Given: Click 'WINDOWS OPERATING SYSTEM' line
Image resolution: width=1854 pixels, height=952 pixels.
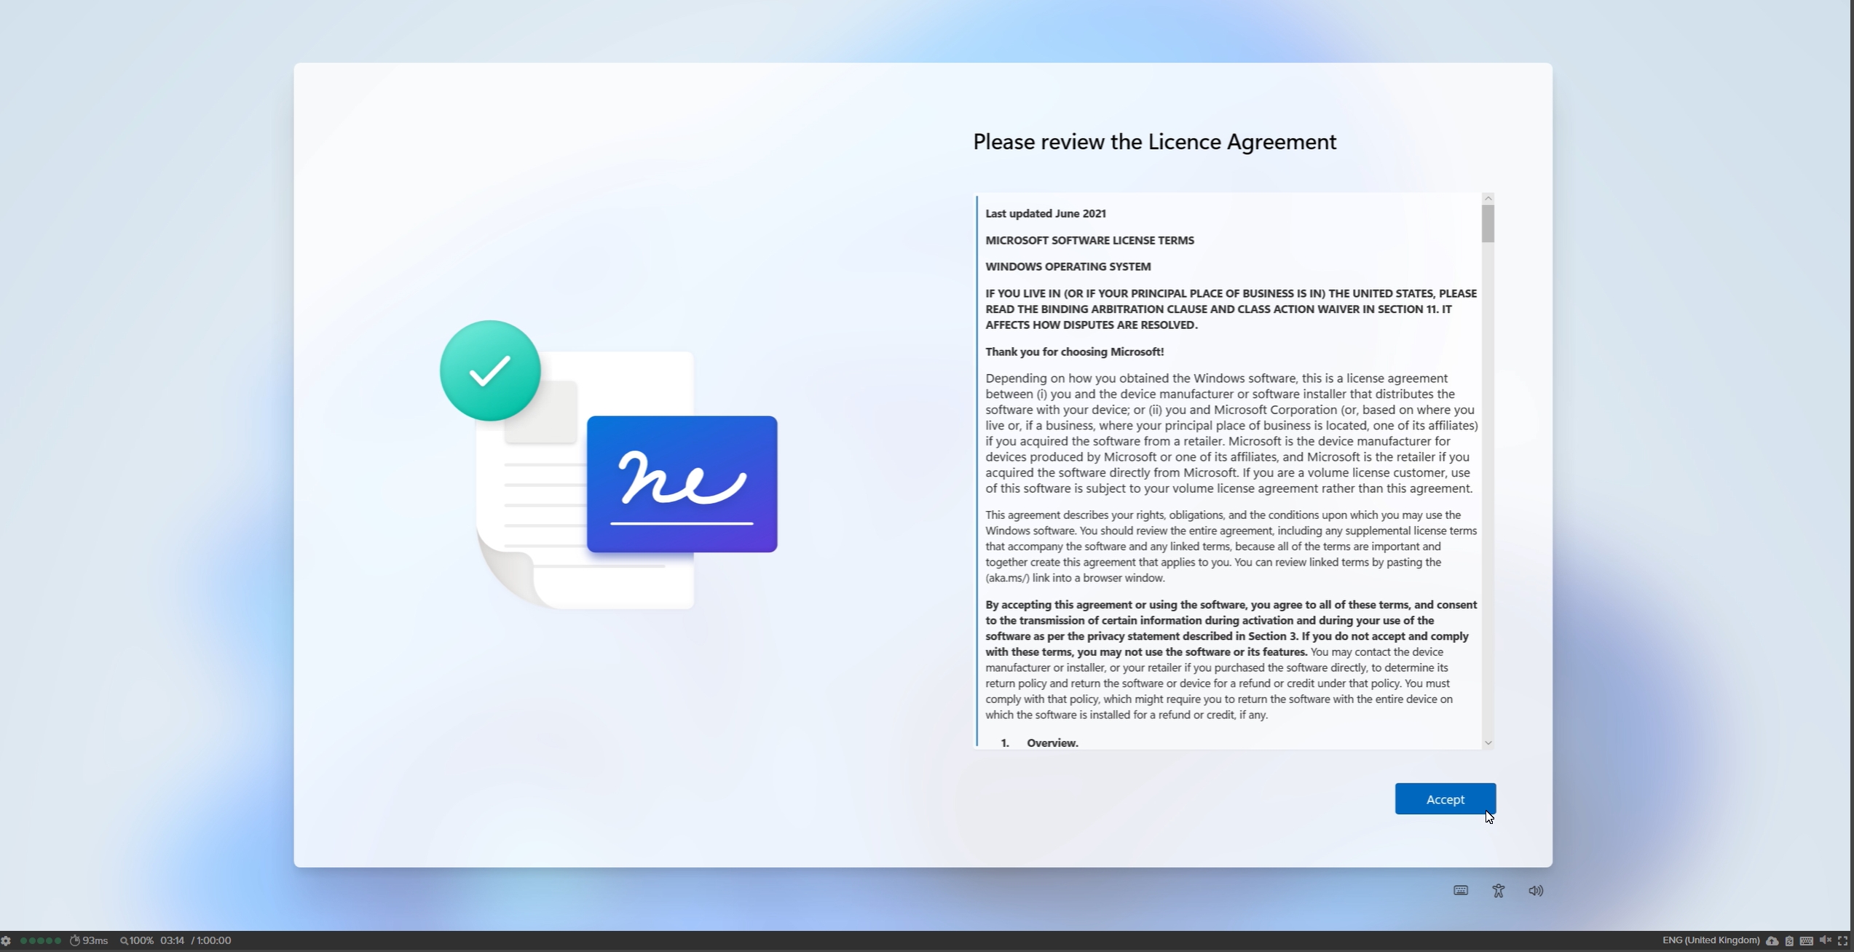Looking at the screenshot, I should tap(1068, 266).
